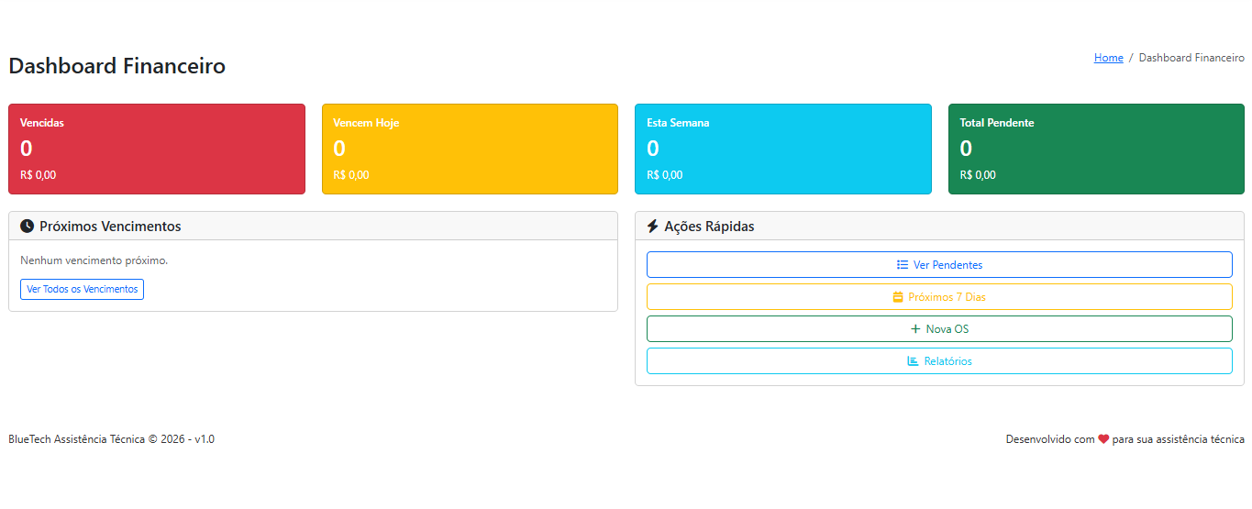Click R$ 0,00 in Total Pendente card

pos(978,175)
